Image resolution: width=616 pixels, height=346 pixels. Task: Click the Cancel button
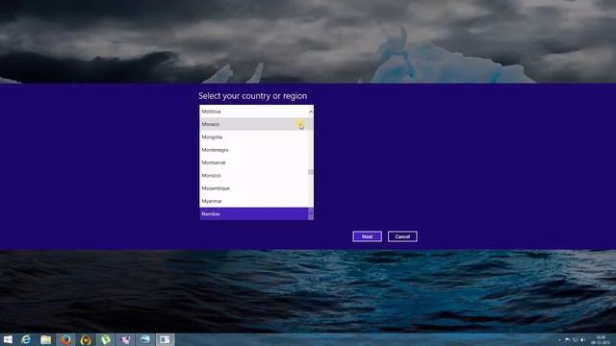click(402, 236)
